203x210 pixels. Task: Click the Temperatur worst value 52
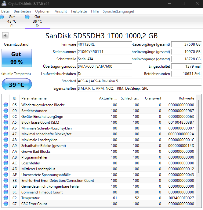(137, 198)
